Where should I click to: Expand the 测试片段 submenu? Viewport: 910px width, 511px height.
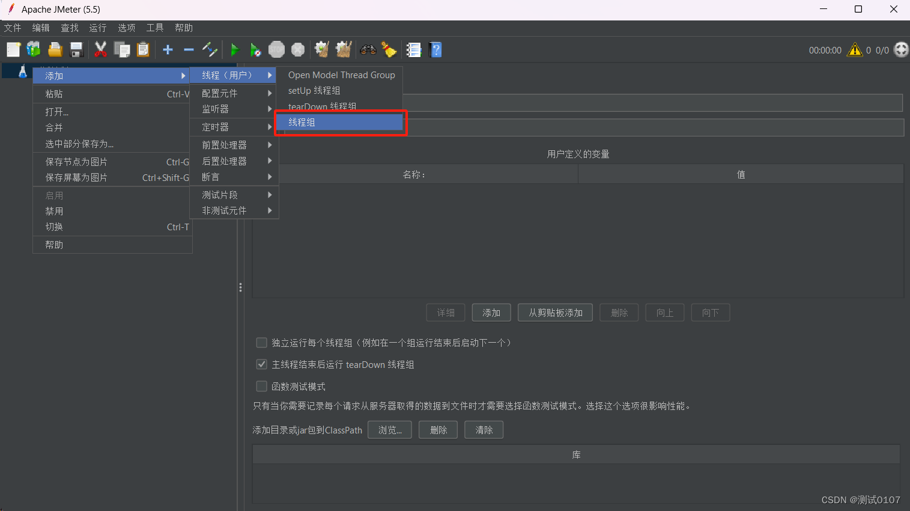point(233,195)
